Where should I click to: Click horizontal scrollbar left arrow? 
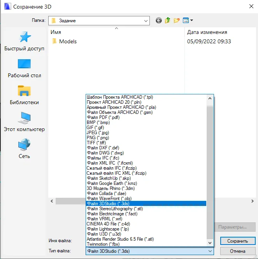click(52, 201)
